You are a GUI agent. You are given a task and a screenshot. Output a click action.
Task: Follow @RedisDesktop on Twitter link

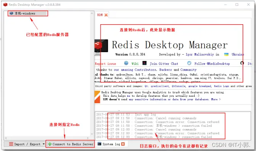[212, 64]
